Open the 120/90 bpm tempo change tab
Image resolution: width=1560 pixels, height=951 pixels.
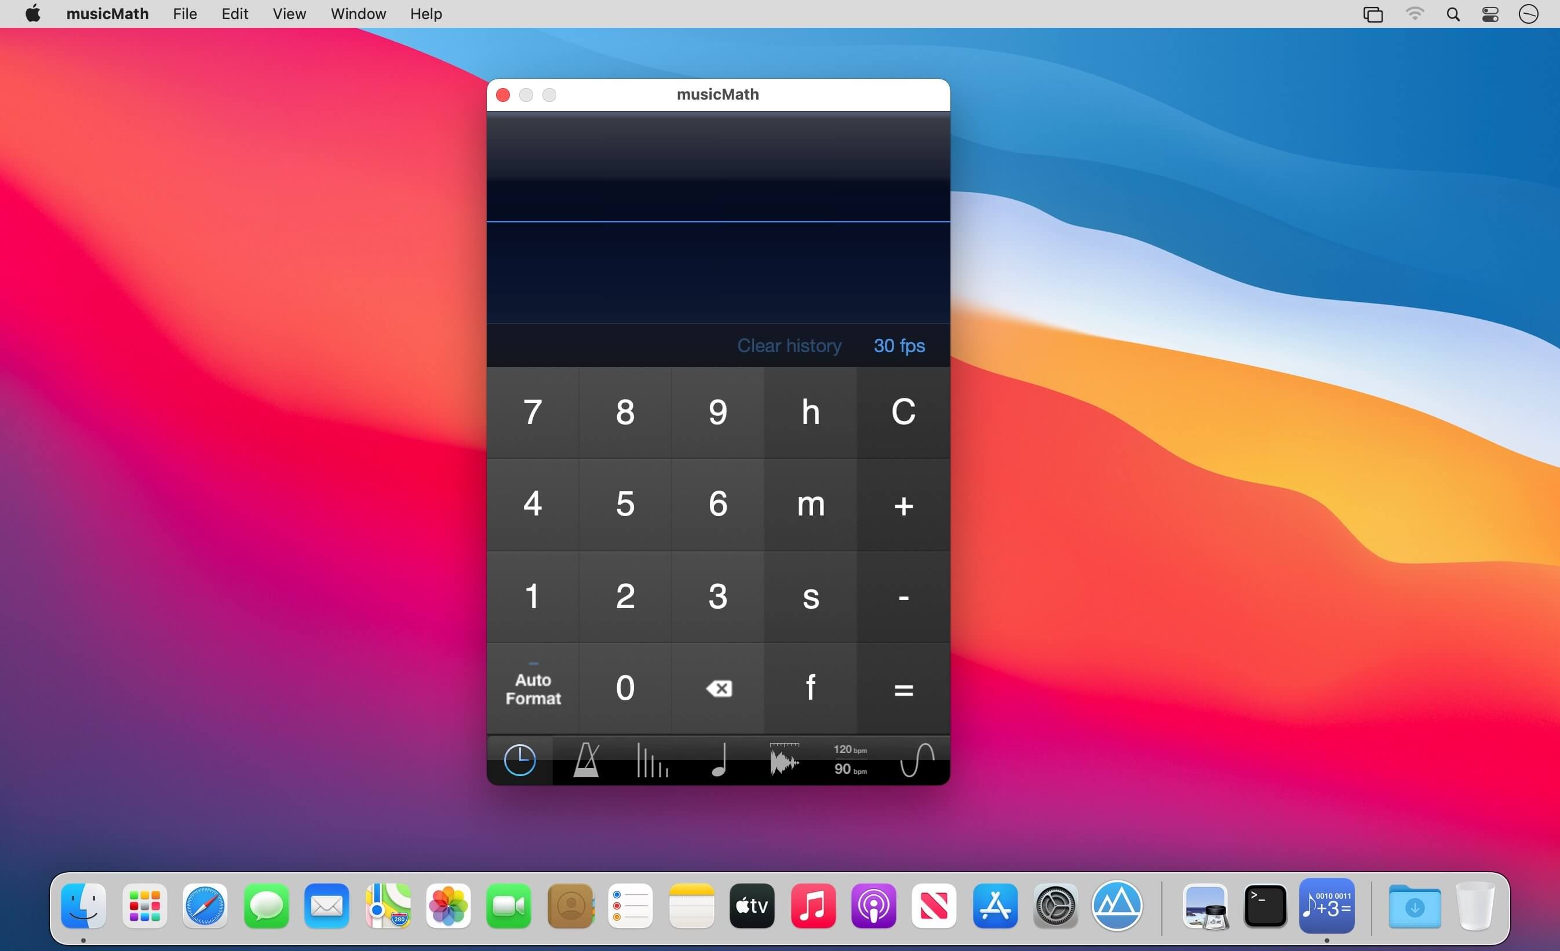850,760
